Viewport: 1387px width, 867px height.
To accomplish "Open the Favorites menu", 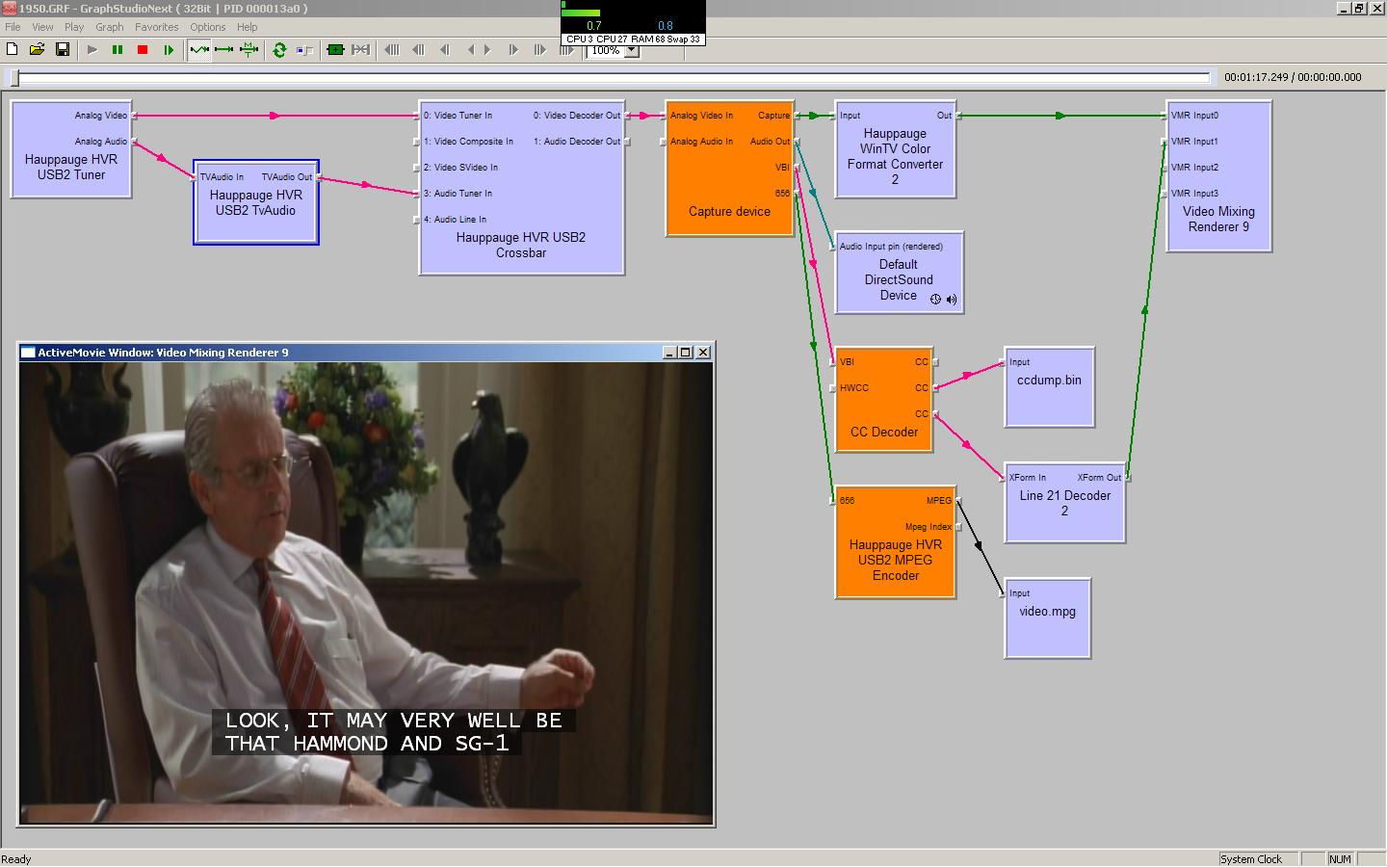I will [156, 27].
